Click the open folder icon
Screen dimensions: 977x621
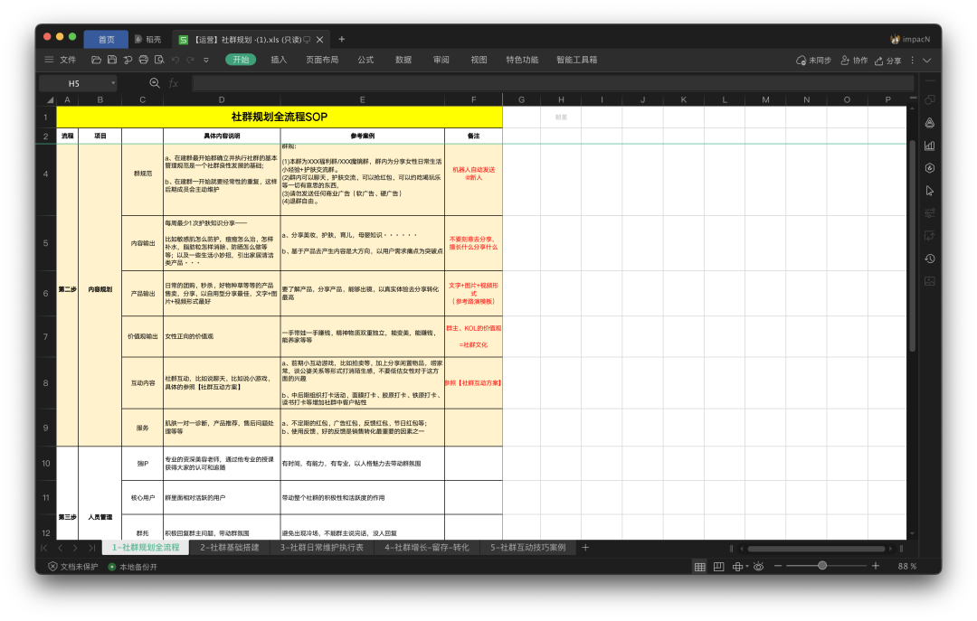coord(96,60)
